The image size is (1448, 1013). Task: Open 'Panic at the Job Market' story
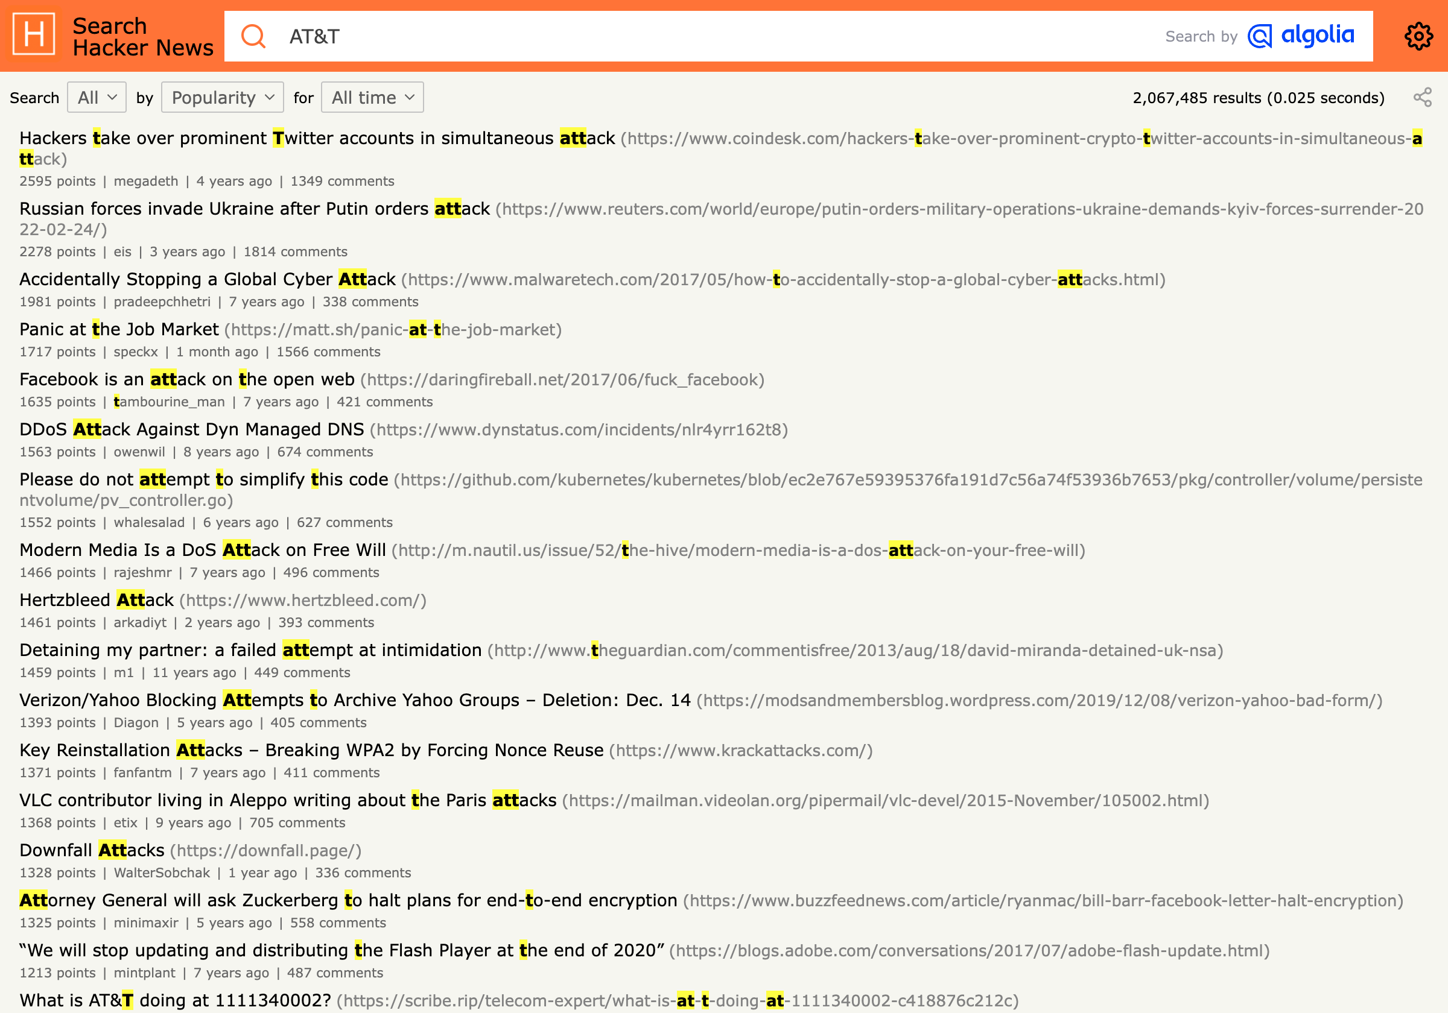pos(119,329)
